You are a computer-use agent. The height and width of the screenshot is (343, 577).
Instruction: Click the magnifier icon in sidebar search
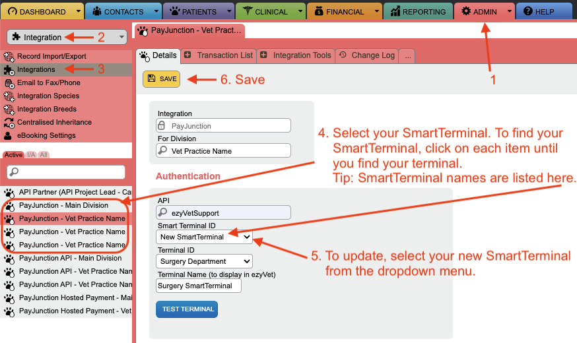pyautogui.click(x=14, y=171)
